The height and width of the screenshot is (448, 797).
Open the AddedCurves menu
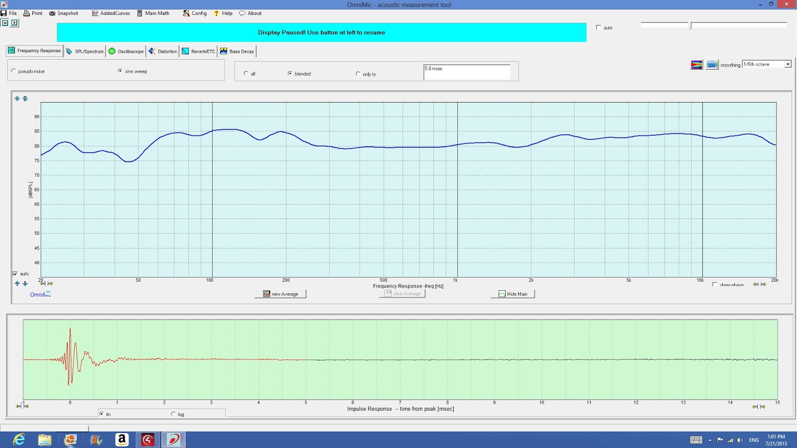click(x=111, y=13)
